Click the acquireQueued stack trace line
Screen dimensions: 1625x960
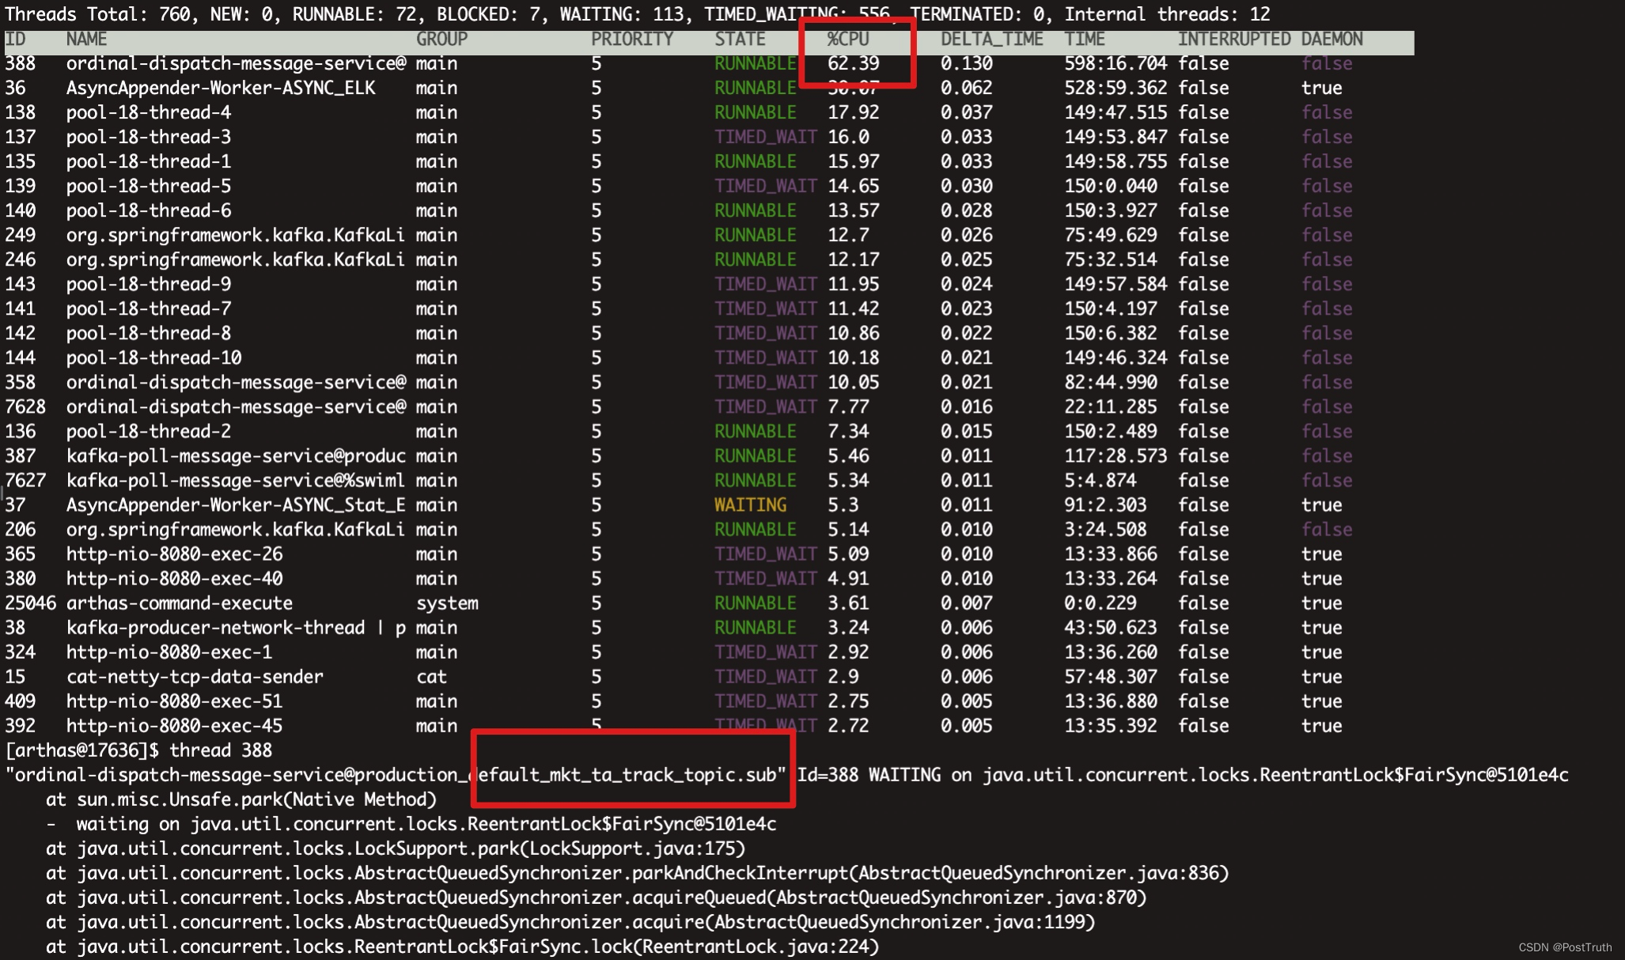click(597, 898)
